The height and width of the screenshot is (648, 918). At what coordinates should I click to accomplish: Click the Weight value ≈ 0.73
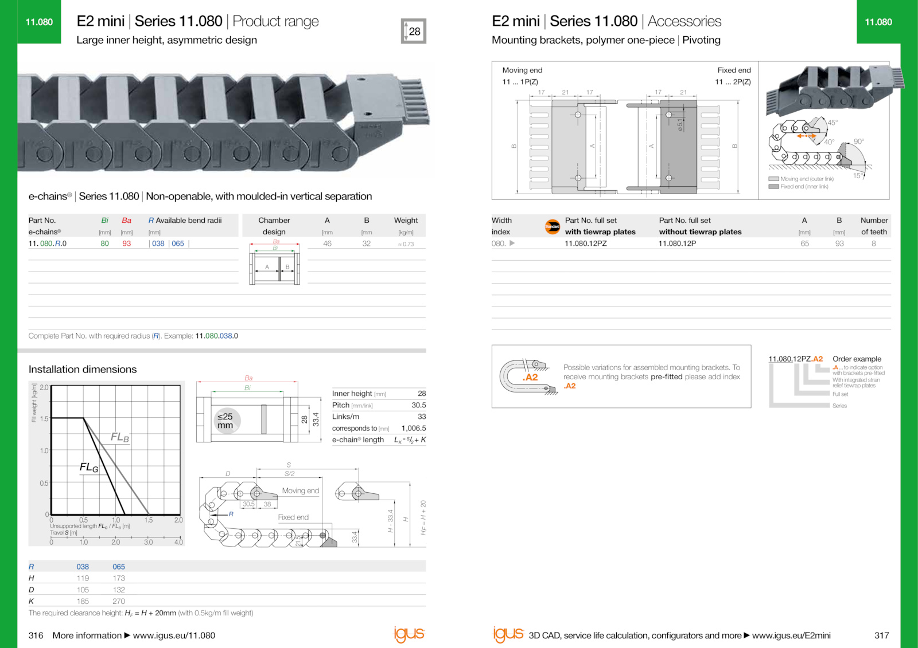pos(406,244)
